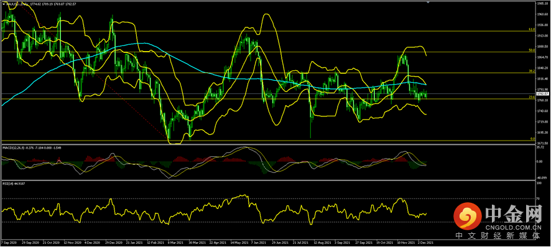Click the 7 Sep 2020 date label
This screenshot has height=247, width=551.
coord(9,243)
